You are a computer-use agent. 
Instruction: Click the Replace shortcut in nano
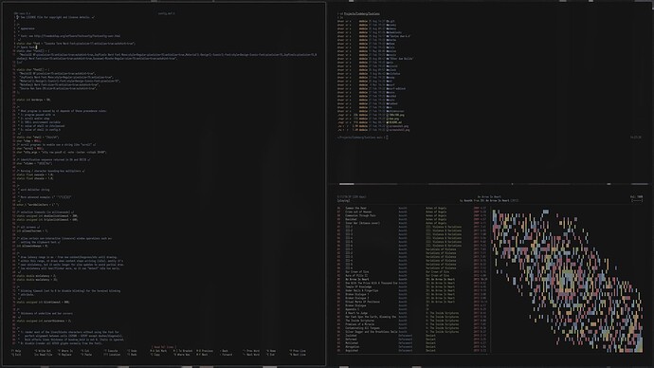pyautogui.click(x=65, y=355)
